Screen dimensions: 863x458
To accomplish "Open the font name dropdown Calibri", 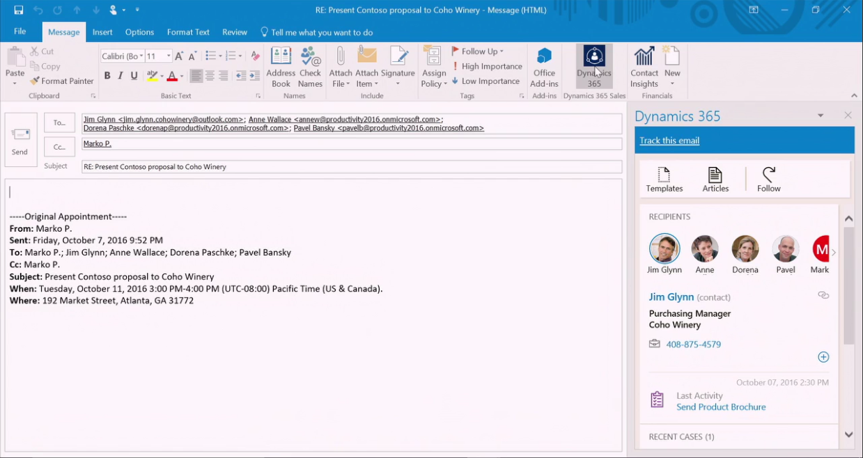I will (x=141, y=56).
